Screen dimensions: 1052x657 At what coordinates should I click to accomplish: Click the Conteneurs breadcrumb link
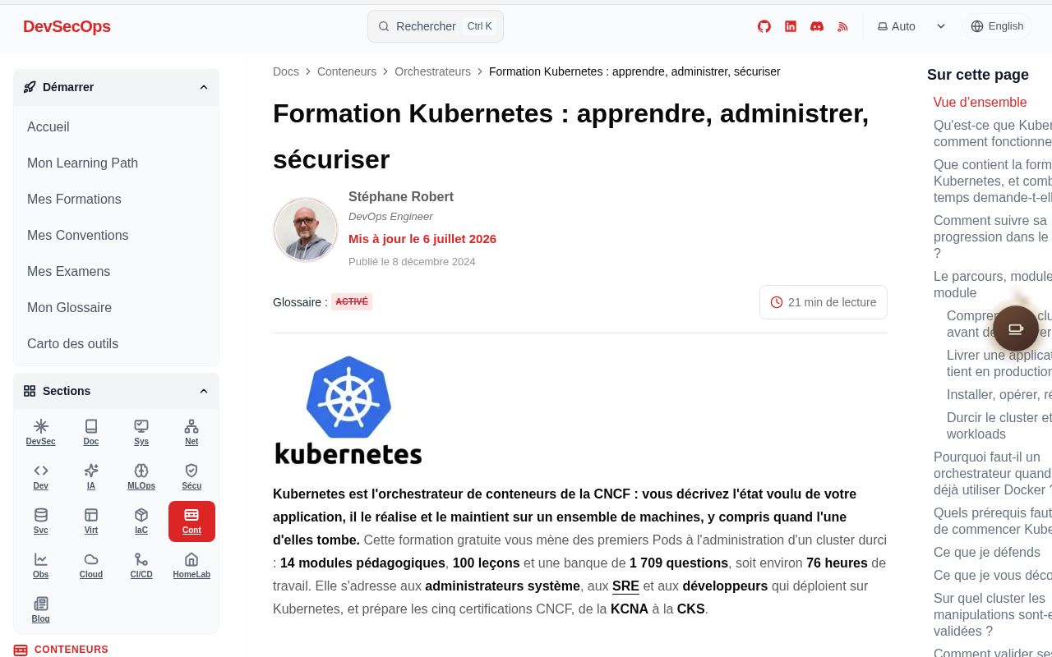point(347,71)
